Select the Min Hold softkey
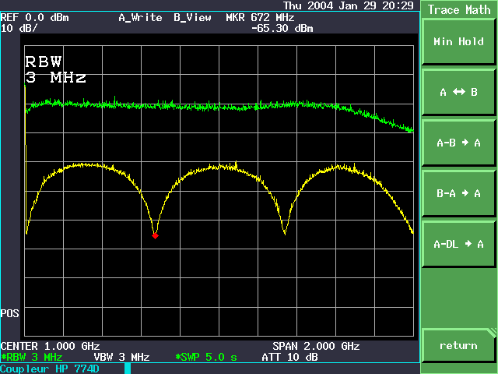 point(458,41)
